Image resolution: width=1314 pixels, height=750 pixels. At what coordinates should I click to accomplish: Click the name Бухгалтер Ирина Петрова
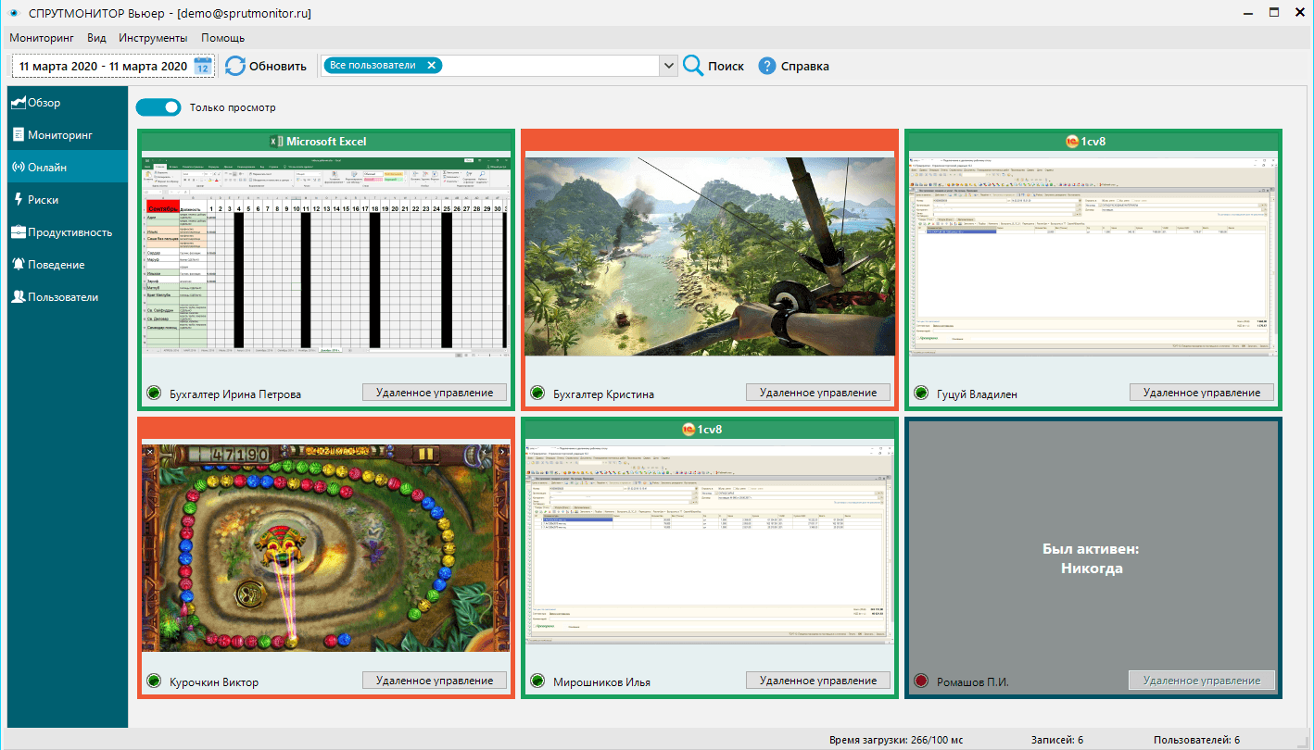pyautogui.click(x=235, y=394)
